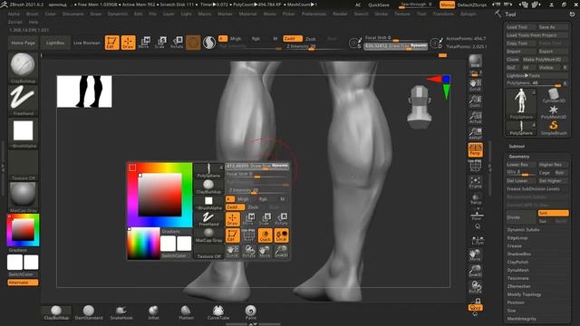Image resolution: width=580 pixels, height=326 pixels.
Task: Open the LightBox button
Action: click(55, 43)
